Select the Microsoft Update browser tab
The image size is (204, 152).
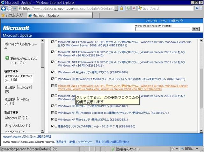(60, 15)
